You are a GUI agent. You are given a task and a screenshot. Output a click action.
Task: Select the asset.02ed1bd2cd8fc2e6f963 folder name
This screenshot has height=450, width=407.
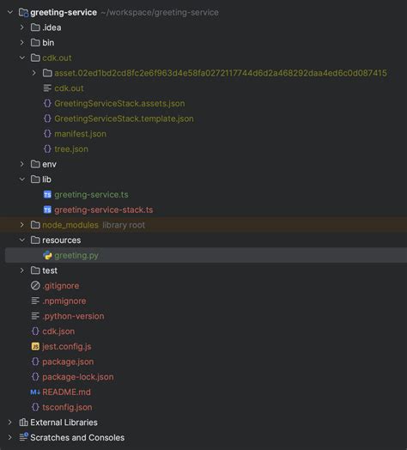tap(221, 73)
